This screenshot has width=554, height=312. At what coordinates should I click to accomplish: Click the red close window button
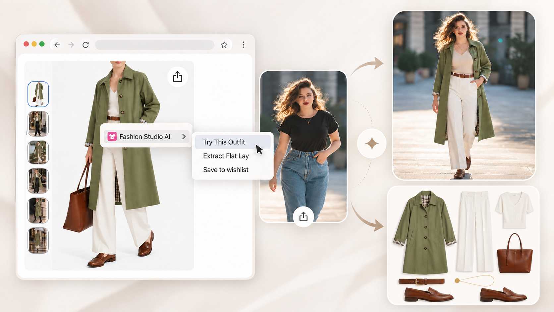pyautogui.click(x=26, y=44)
